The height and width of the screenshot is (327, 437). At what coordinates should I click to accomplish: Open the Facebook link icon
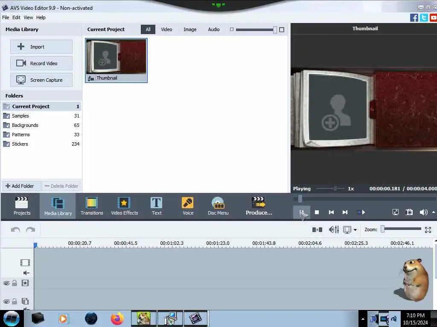coord(414,17)
